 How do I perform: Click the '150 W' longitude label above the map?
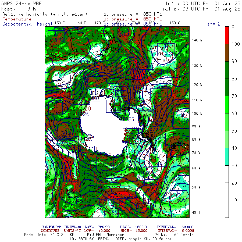click(x=175, y=23)
